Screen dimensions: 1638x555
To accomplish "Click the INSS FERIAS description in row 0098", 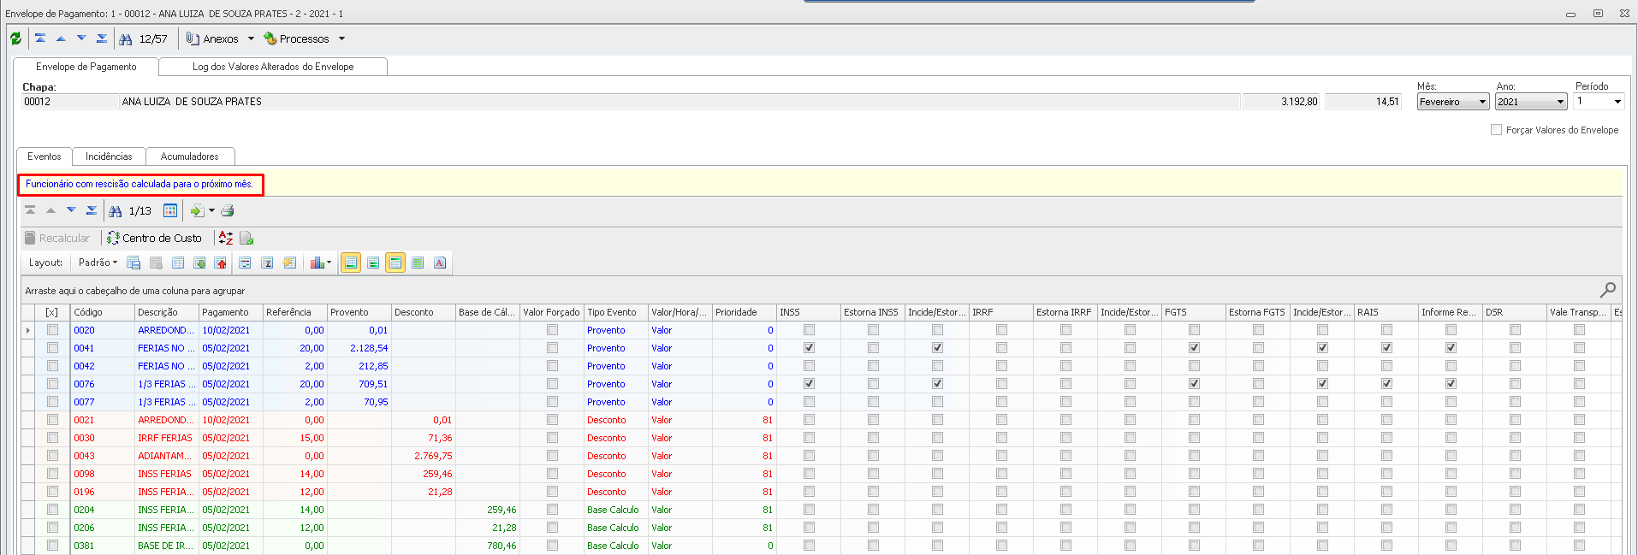I will [166, 474].
